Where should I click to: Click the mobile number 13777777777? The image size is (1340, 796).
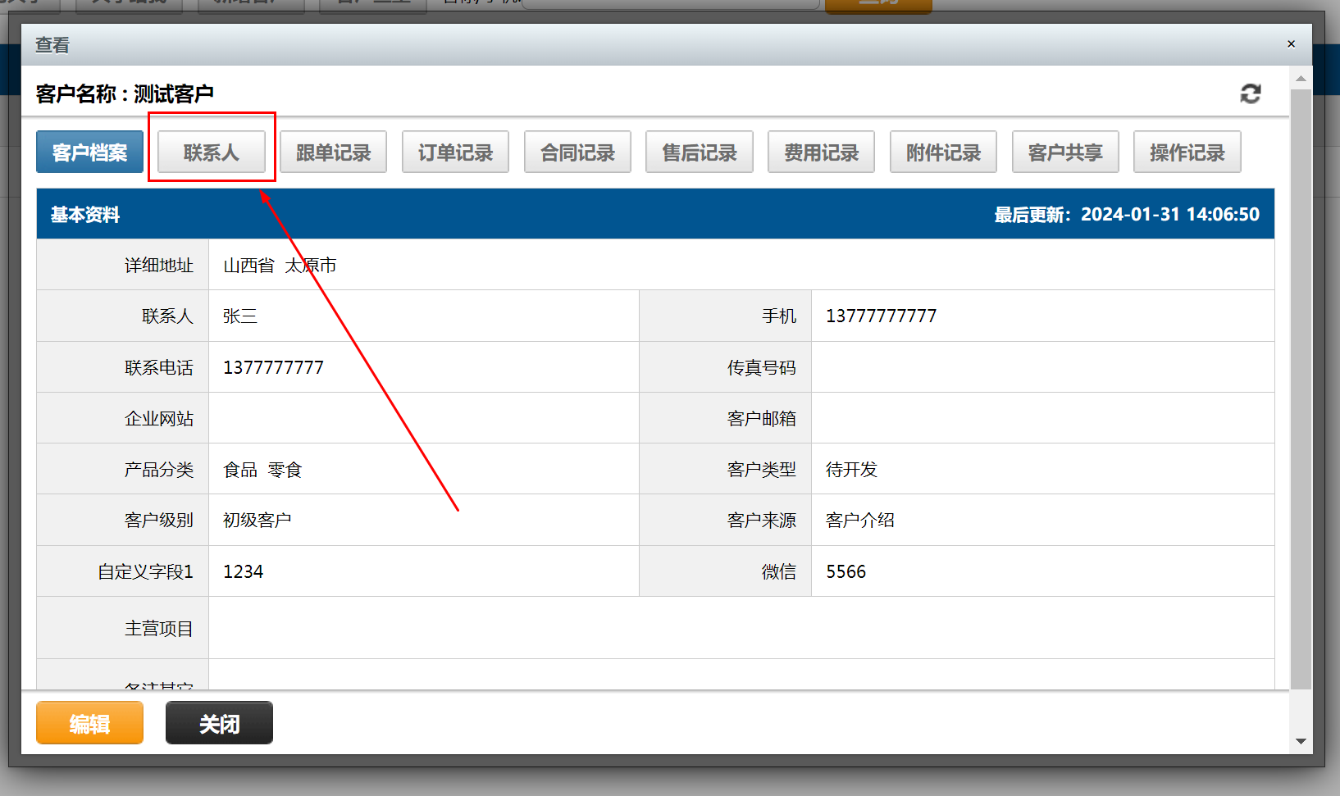[x=881, y=316]
